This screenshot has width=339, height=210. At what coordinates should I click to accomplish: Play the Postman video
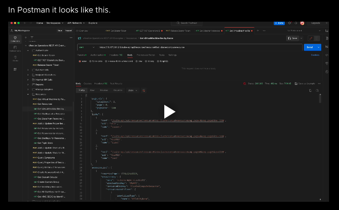click(169, 112)
